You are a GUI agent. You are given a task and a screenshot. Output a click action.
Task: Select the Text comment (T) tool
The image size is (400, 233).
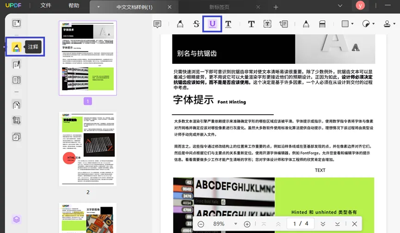[251, 24]
